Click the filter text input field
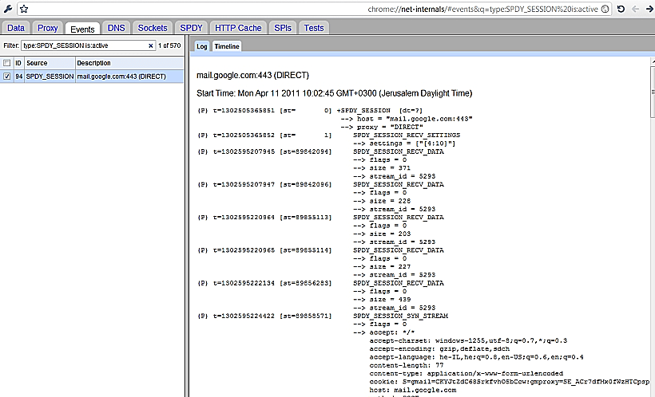 click(83, 46)
